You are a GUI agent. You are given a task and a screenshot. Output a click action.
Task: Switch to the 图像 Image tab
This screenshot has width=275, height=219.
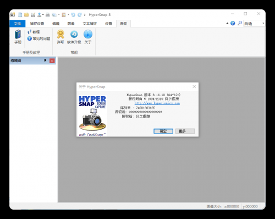(71, 24)
